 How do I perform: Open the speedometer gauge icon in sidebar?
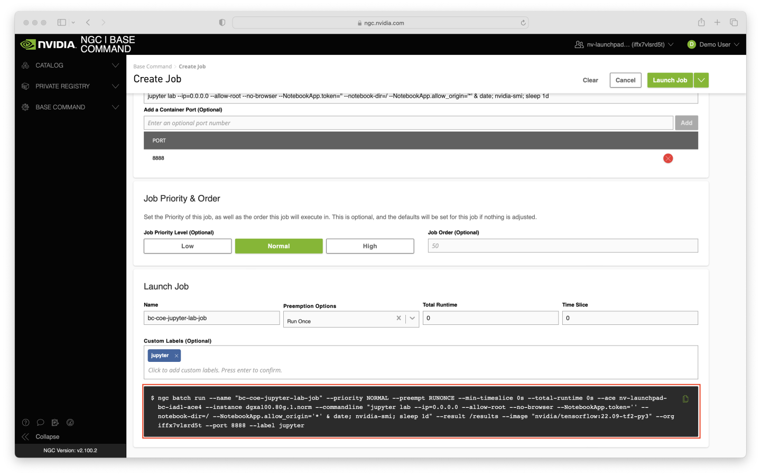70,422
